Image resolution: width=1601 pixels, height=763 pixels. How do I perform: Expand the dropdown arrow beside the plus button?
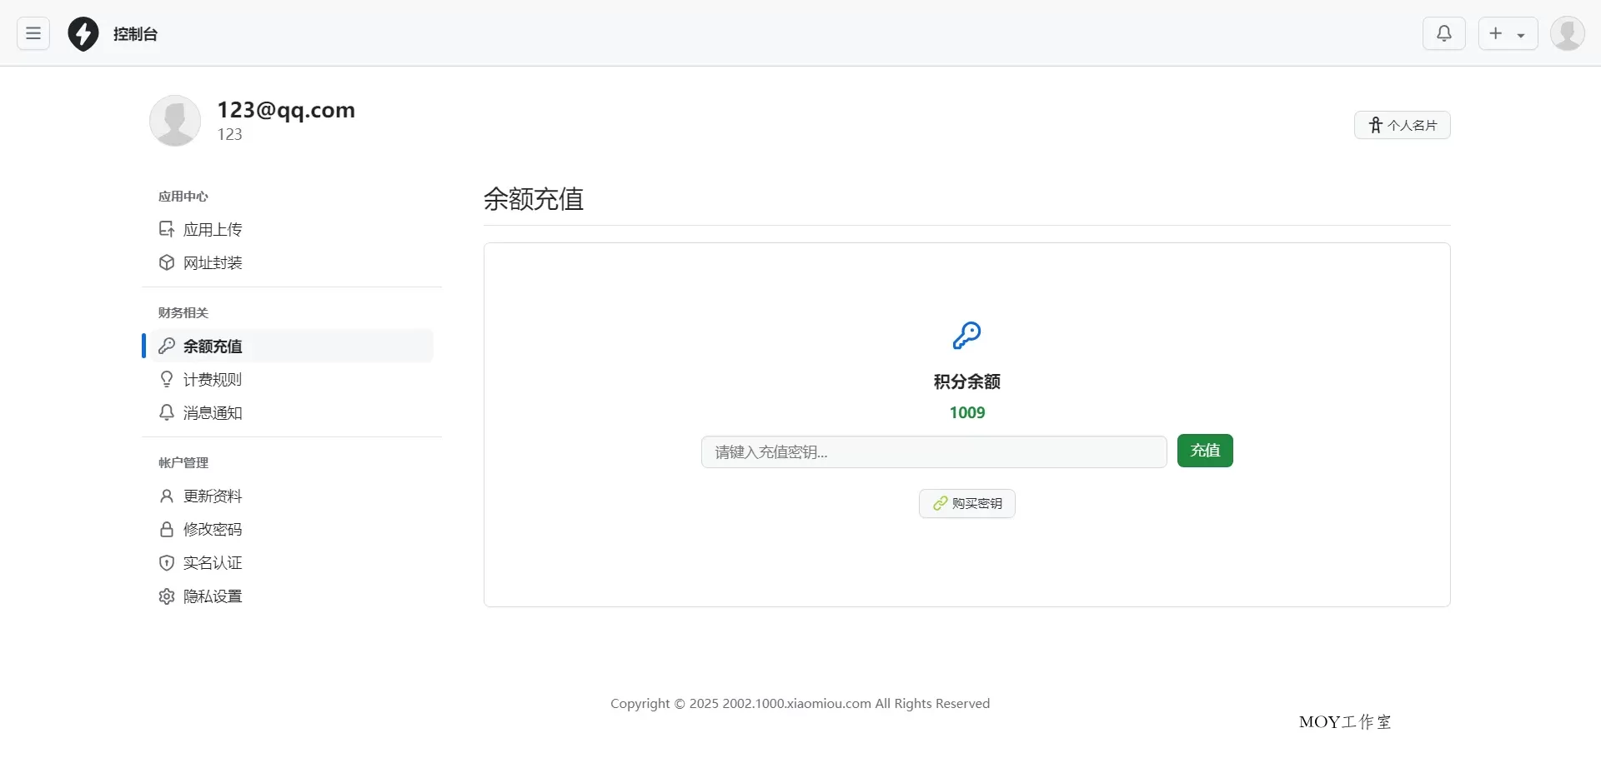1523,33
